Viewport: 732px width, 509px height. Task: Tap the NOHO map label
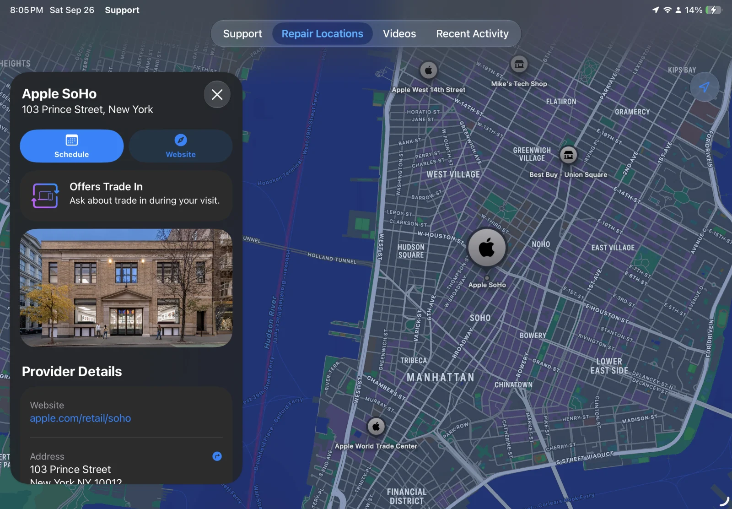pos(541,244)
